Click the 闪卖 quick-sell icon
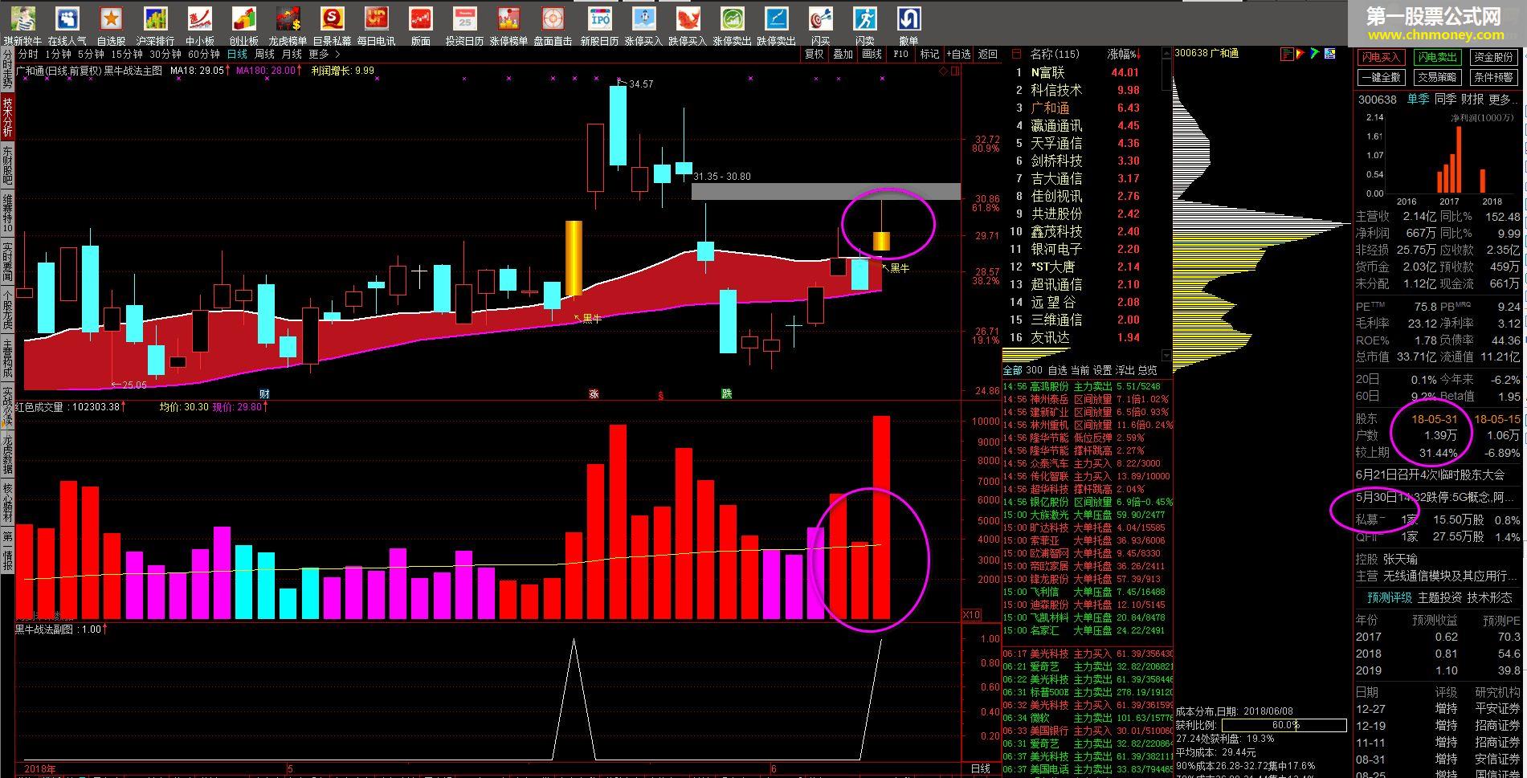The width and height of the screenshot is (1527, 778). coord(864,18)
